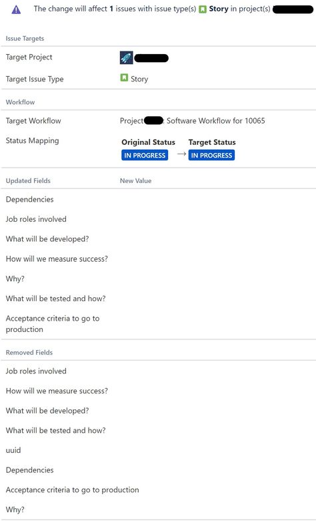316x521 pixels.
Task: Click the Workflow section header
Action: pos(20,102)
